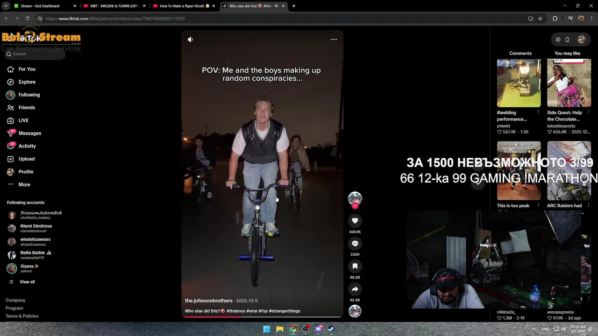Open the #theboys hashtag
598x336 pixels.
tap(235, 311)
